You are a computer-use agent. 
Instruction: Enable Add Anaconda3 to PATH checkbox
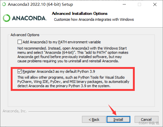click(x=20, y=42)
